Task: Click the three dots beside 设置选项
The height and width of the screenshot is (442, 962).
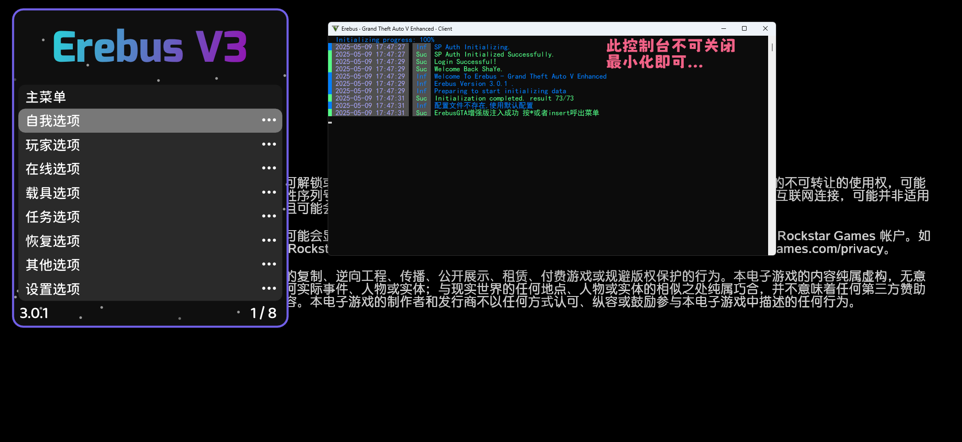Action: [x=269, y=288]
